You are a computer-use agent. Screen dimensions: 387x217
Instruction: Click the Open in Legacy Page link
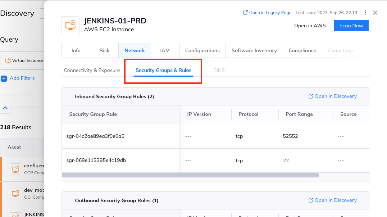(267, 13)
